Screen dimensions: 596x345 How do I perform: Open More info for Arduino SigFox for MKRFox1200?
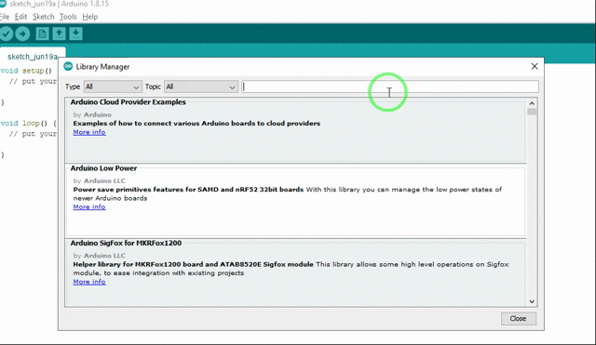tap(89, 282)
